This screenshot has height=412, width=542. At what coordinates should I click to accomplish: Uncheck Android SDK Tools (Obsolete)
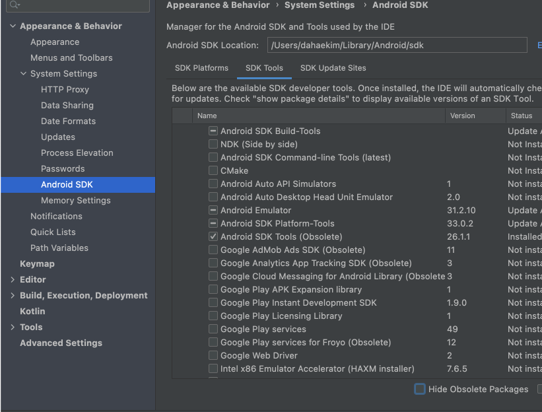click(213, 236)
